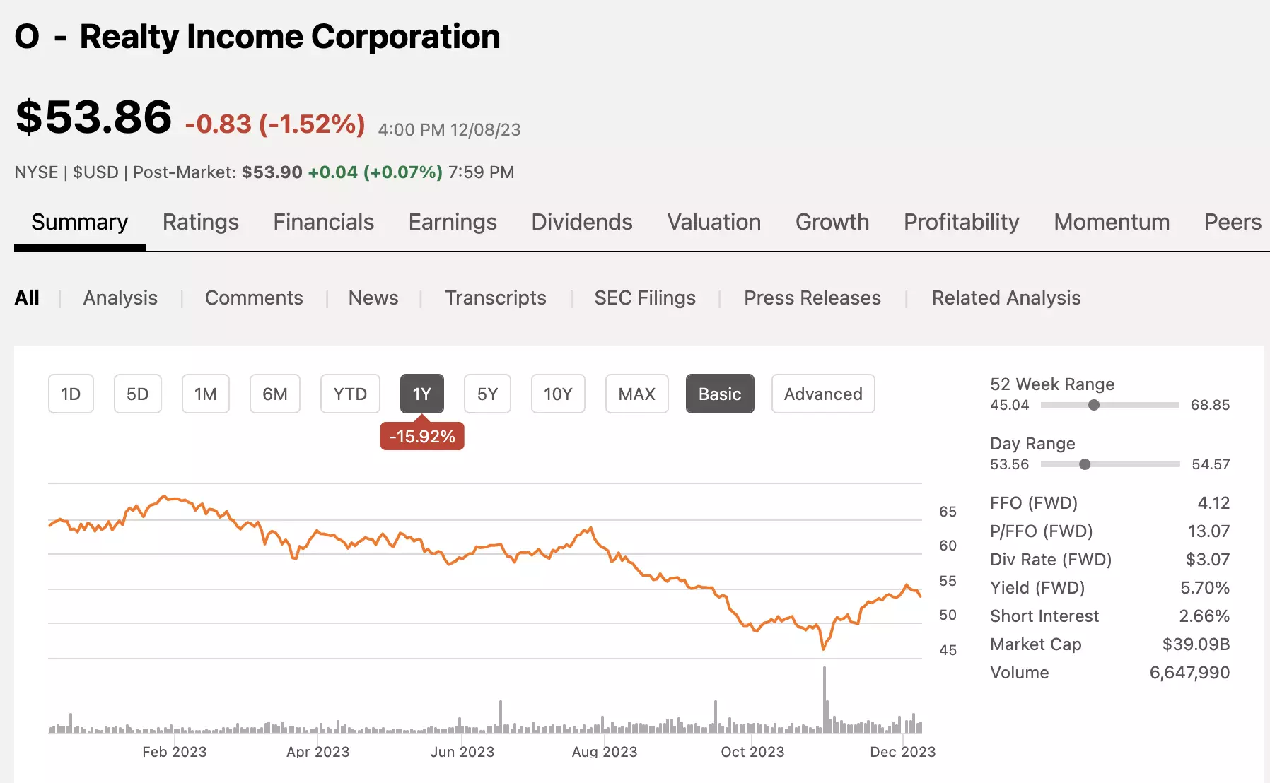Click the post-market price $53.90
Screen dimensions: 1270x783
(272, 172)
